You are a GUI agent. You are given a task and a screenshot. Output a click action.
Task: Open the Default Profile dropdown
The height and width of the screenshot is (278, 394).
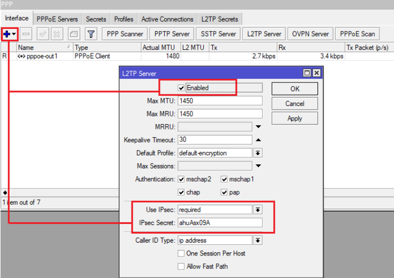[258, 153]
